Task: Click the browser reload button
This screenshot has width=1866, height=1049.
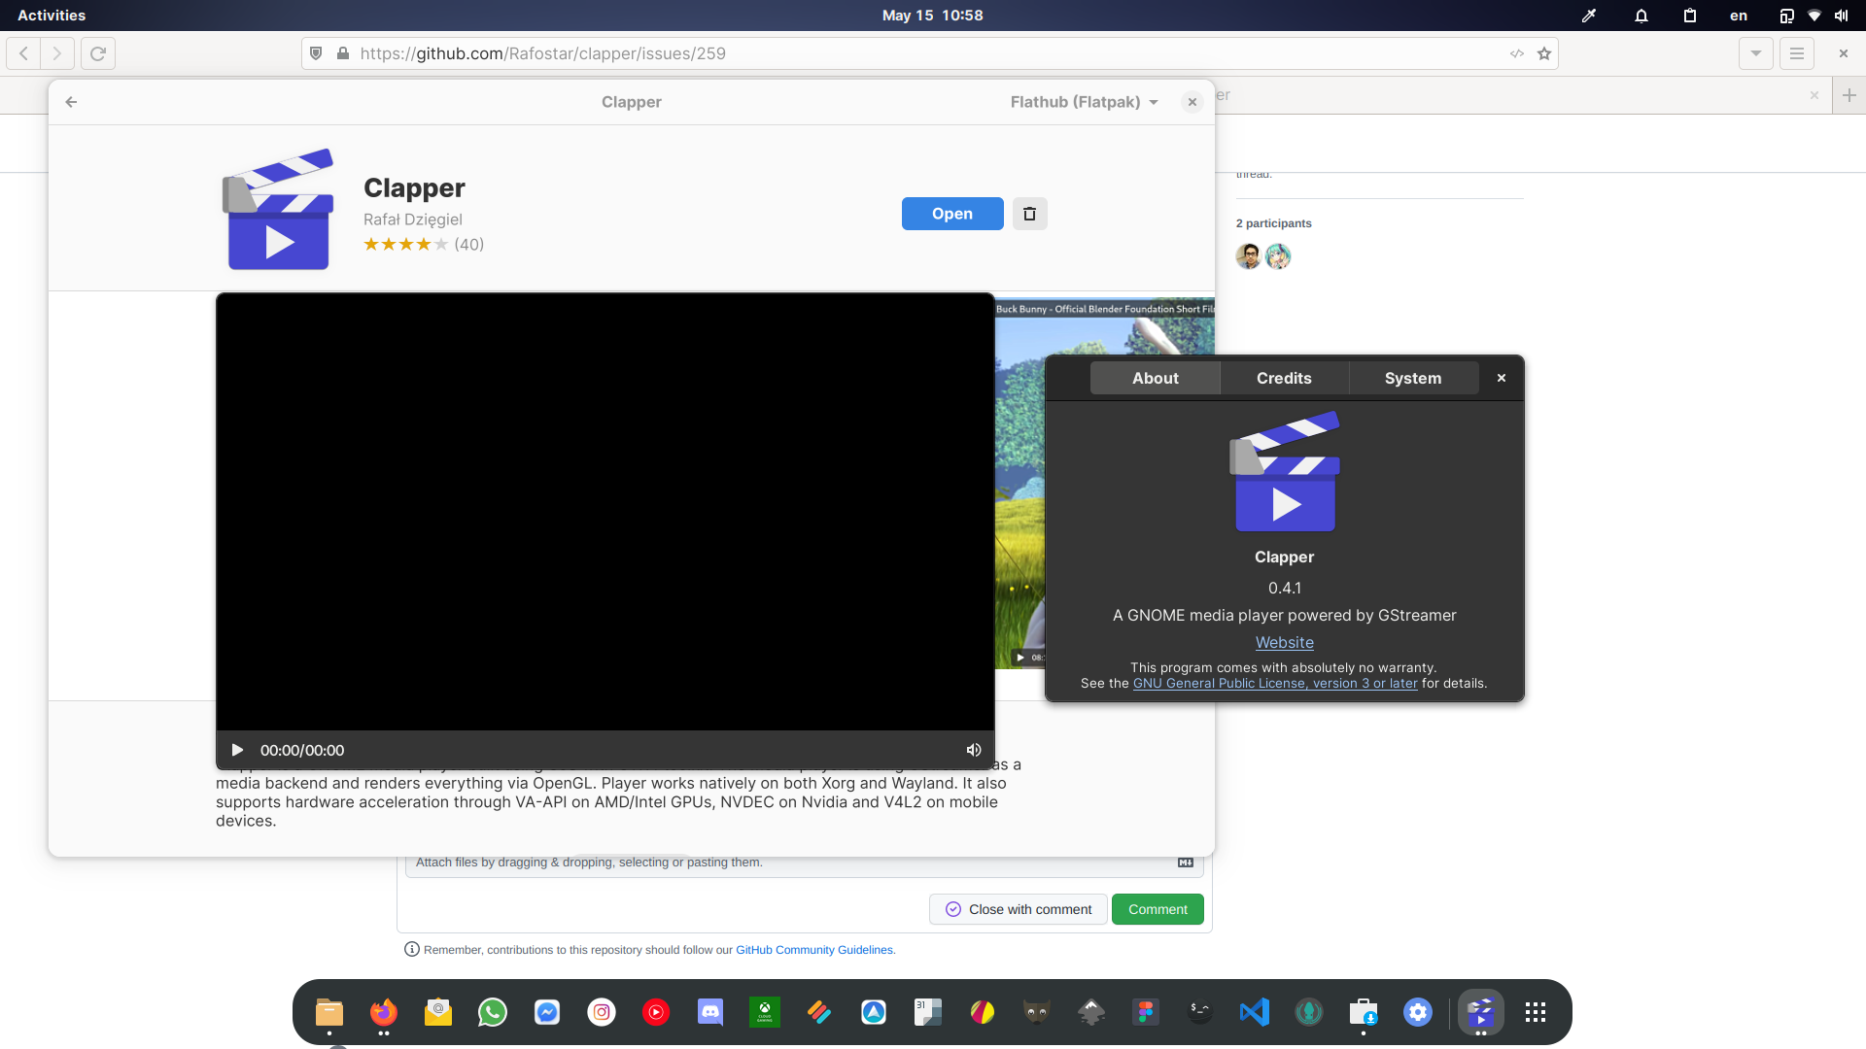Action: (98, 53)
